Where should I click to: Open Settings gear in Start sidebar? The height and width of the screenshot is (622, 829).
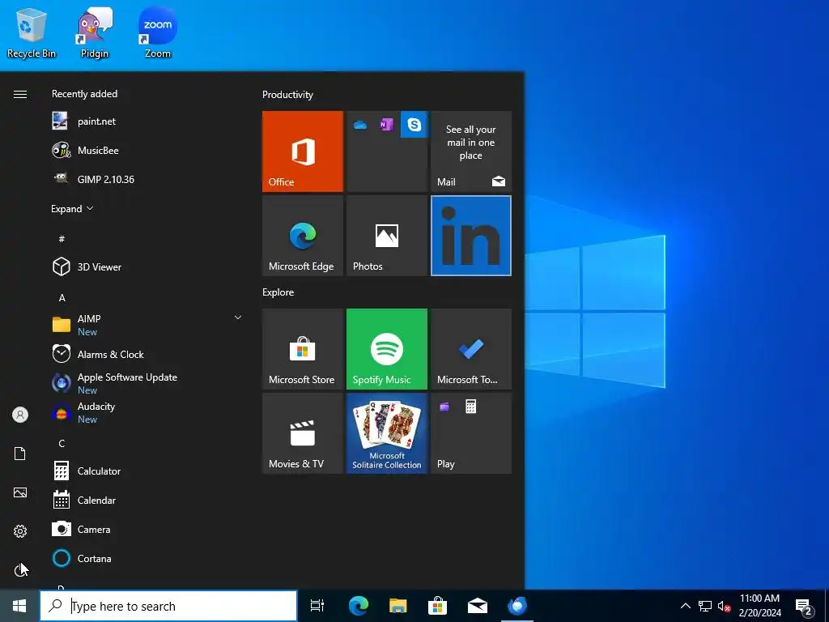pyautogui.click(x=20, y=531)
